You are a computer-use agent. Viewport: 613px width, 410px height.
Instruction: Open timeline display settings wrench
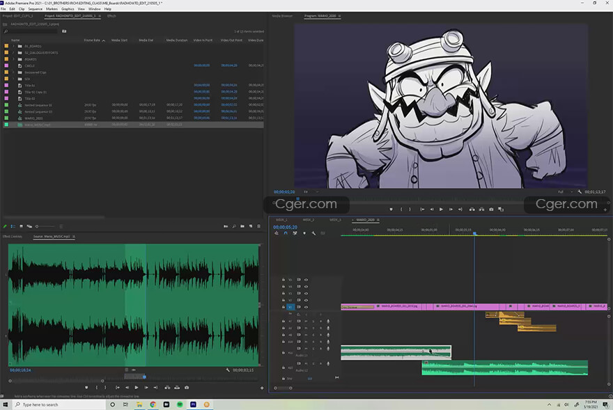(x=313, y=233)
